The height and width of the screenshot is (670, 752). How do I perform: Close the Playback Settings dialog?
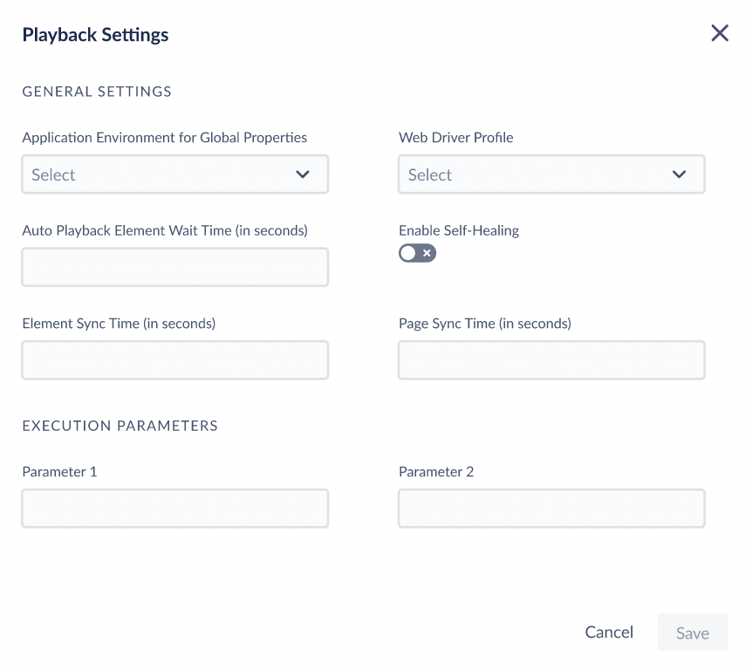click(x=720, y=33)
